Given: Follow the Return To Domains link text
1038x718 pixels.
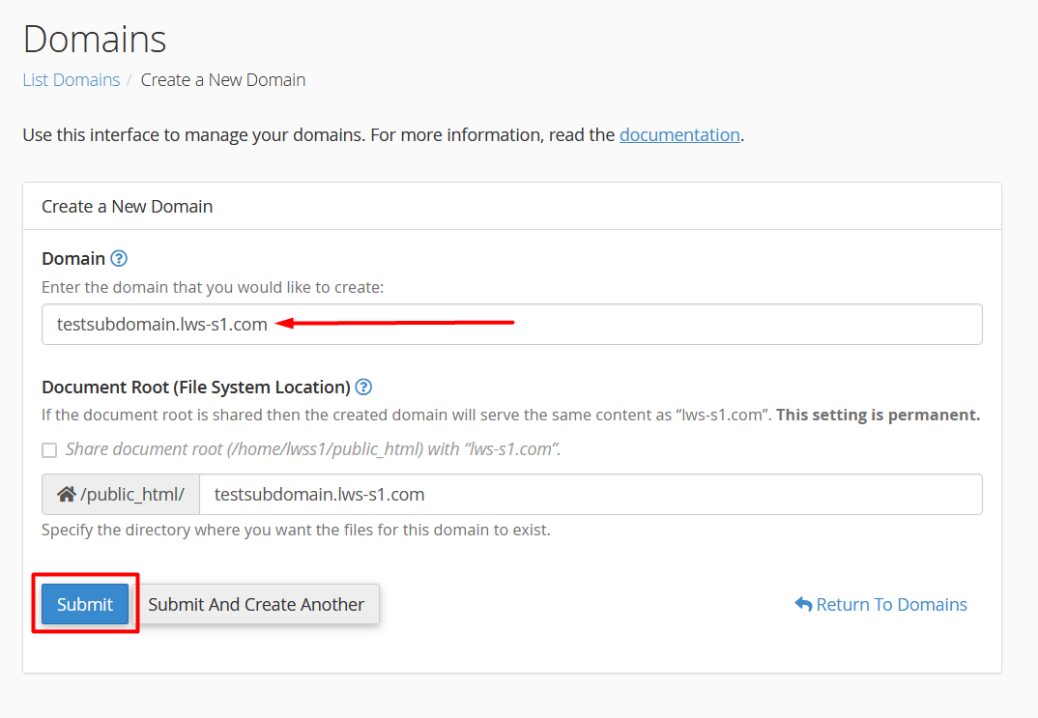Looking at the screenshot, I should pyautogui.click(x=891, y=604).
